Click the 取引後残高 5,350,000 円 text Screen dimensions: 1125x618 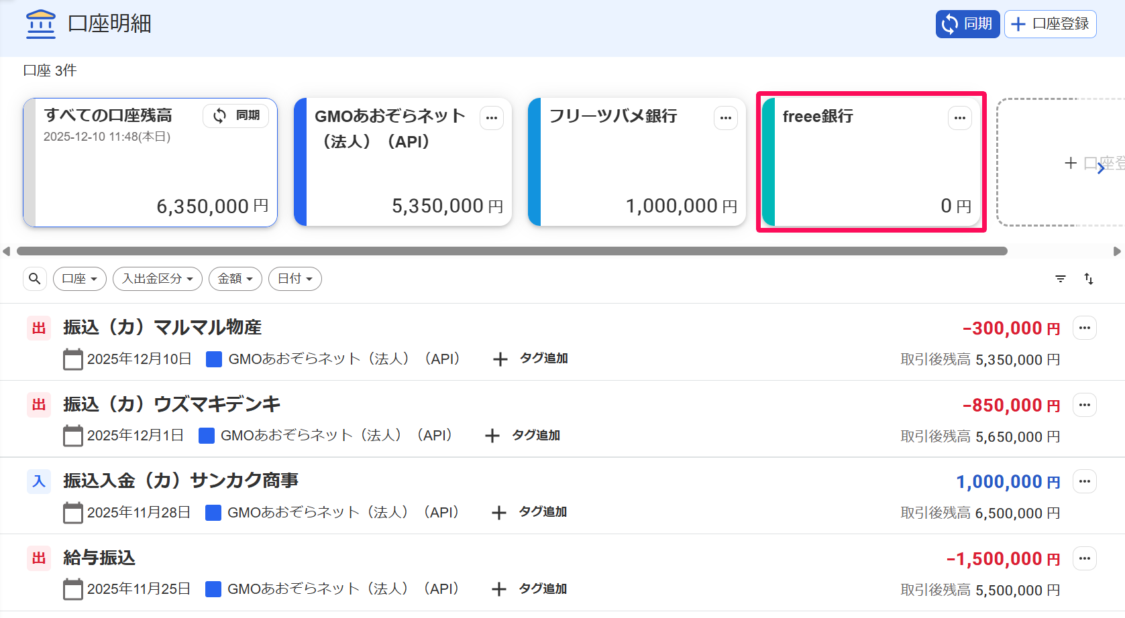click(x=980, y=360)
